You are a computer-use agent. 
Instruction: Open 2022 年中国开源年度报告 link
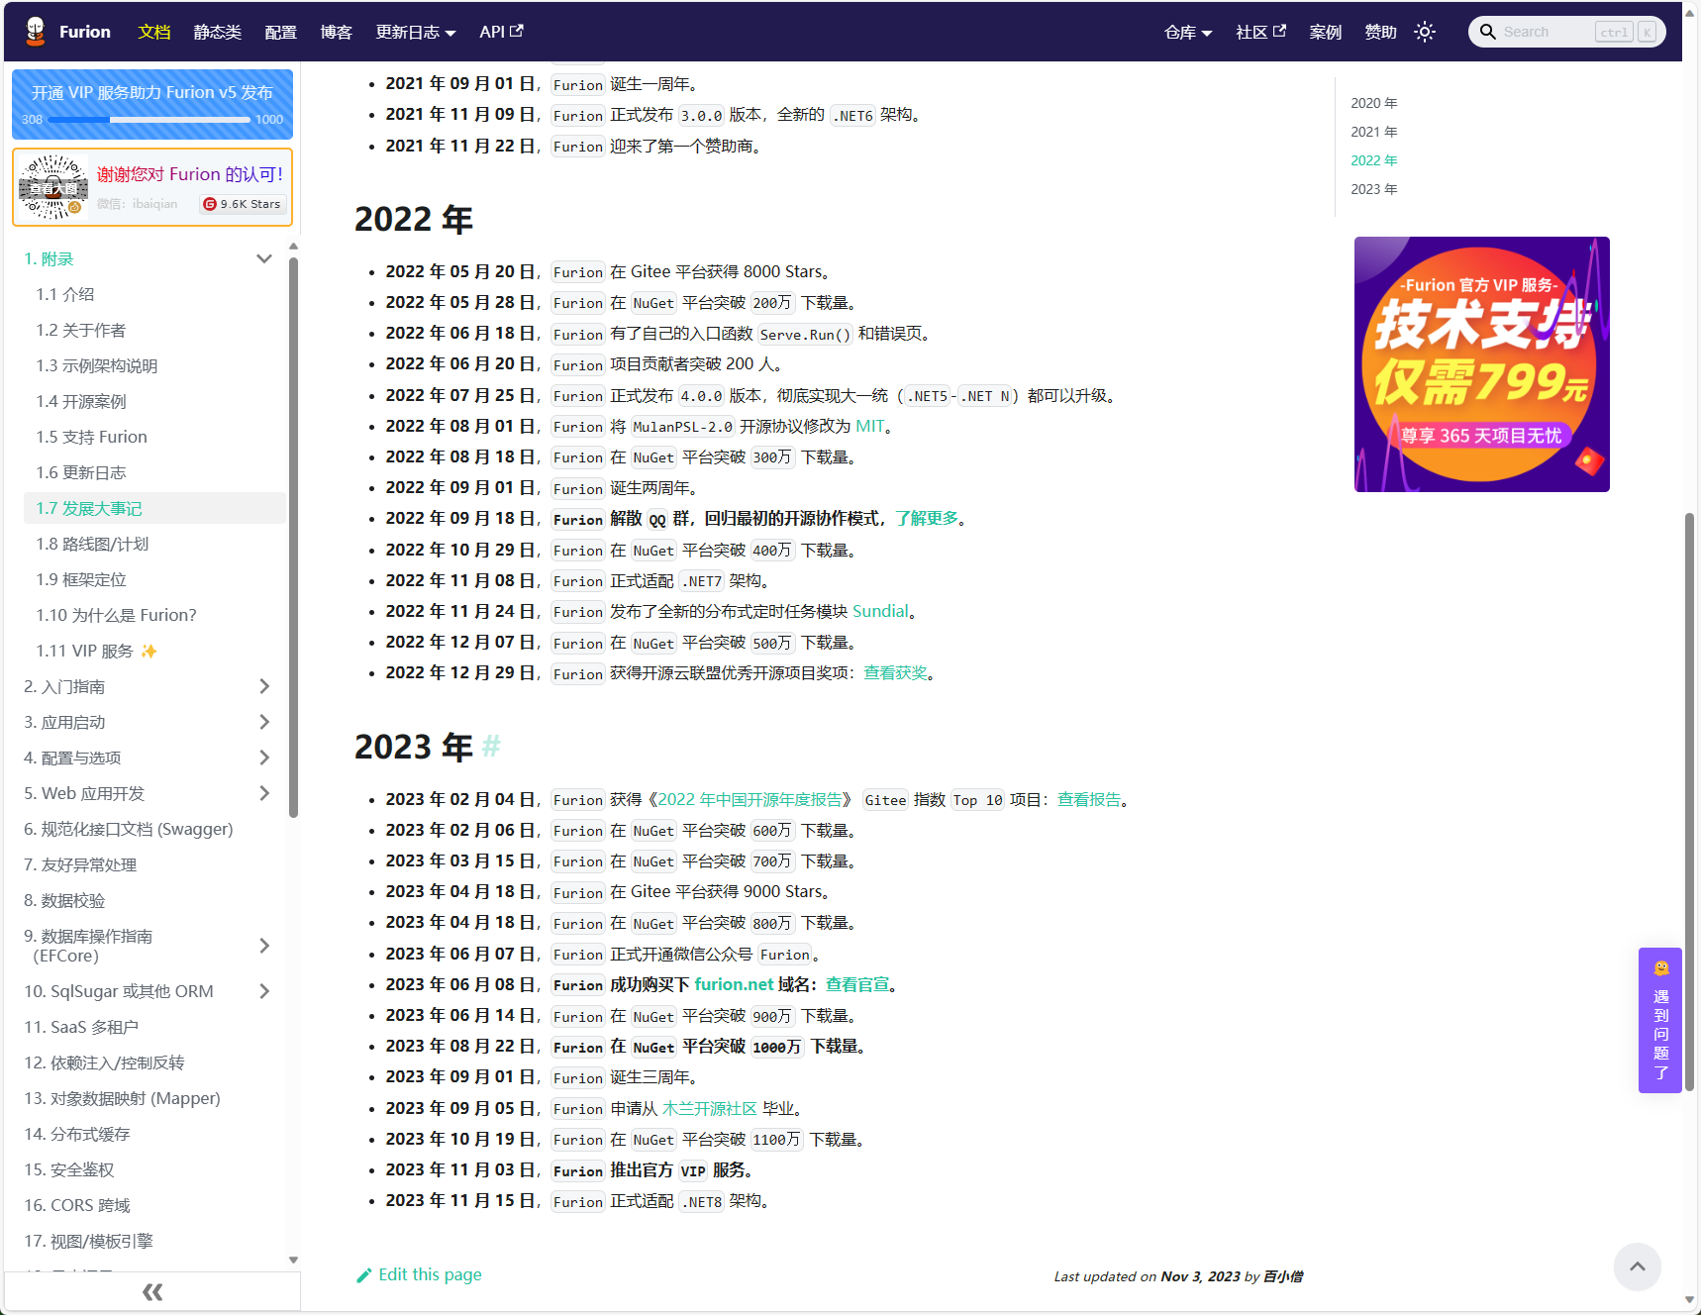tap(750, 799)
